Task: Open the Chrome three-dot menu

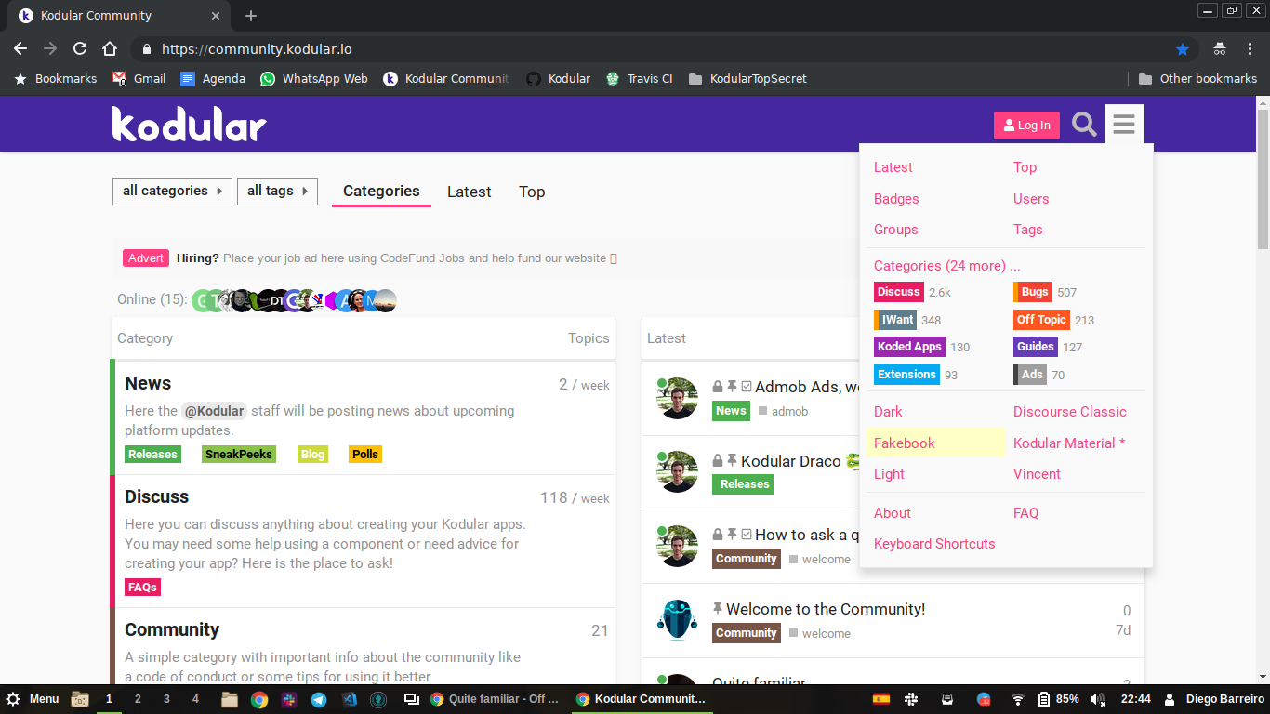Action: tap(1249, 48)
